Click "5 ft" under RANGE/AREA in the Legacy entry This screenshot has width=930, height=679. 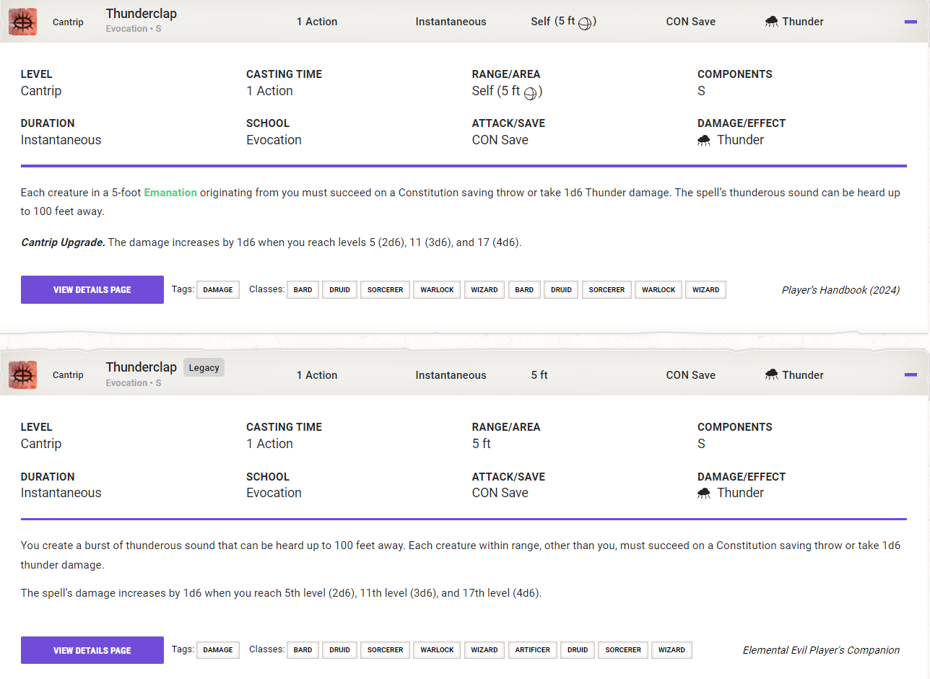pyautogui.click(x=482, y=444)
